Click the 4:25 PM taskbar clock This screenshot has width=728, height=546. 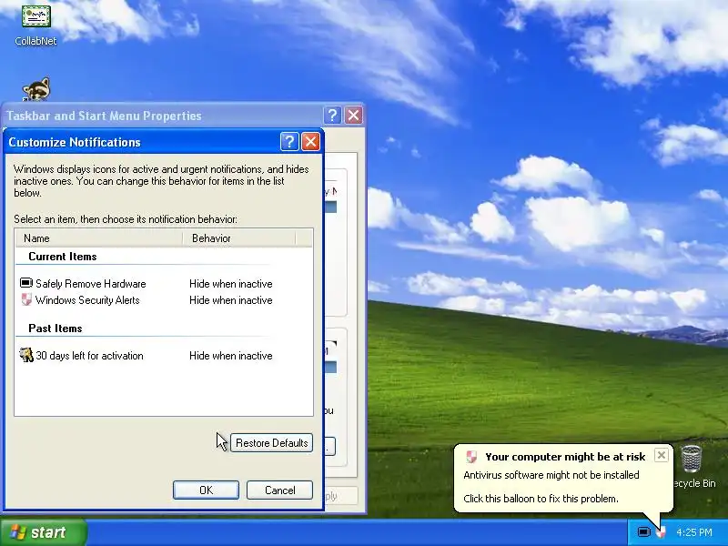[694, 532]
